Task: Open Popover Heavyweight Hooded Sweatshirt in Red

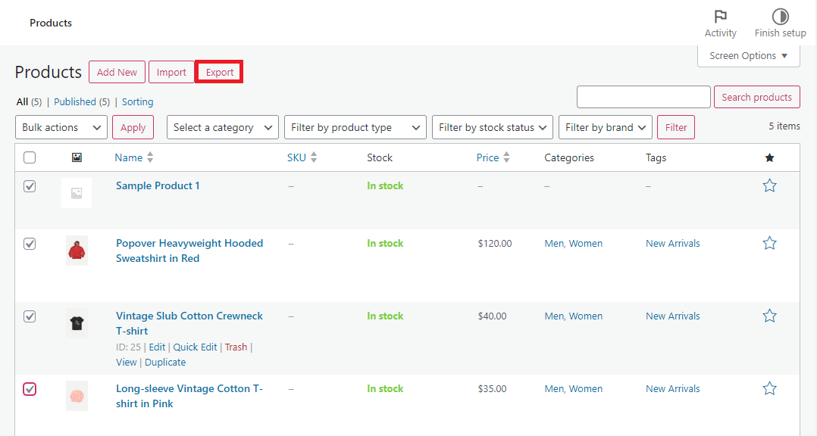Action: click(x=189, y=251)
